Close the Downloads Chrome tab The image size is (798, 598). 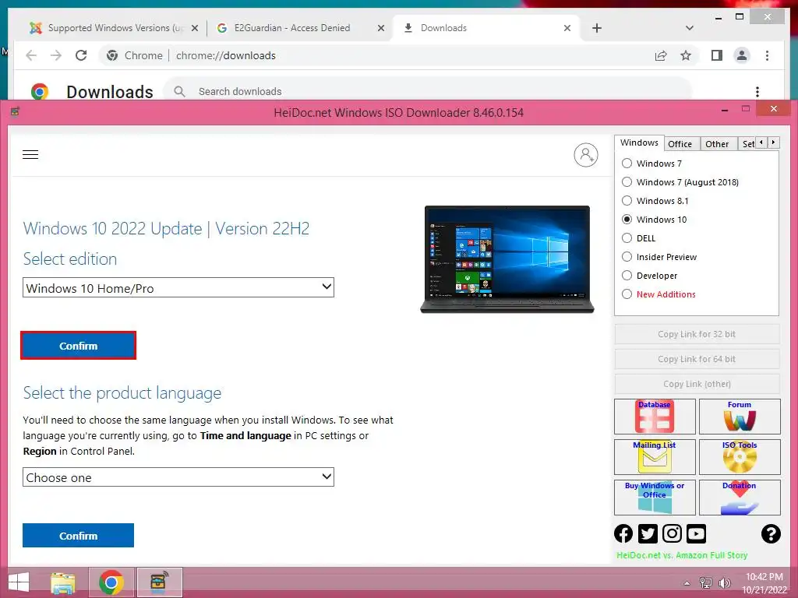[x=567, y=29]
